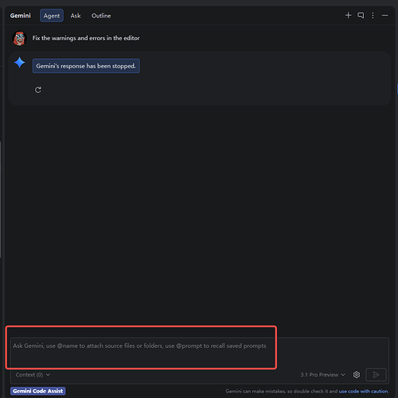Screen dimensions: 398x398
Task: Focus the Ask Gemini prompt input field
Action: pos(200,353)
